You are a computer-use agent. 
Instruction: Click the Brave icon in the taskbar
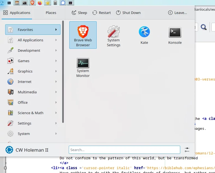(x=32, y=3)
